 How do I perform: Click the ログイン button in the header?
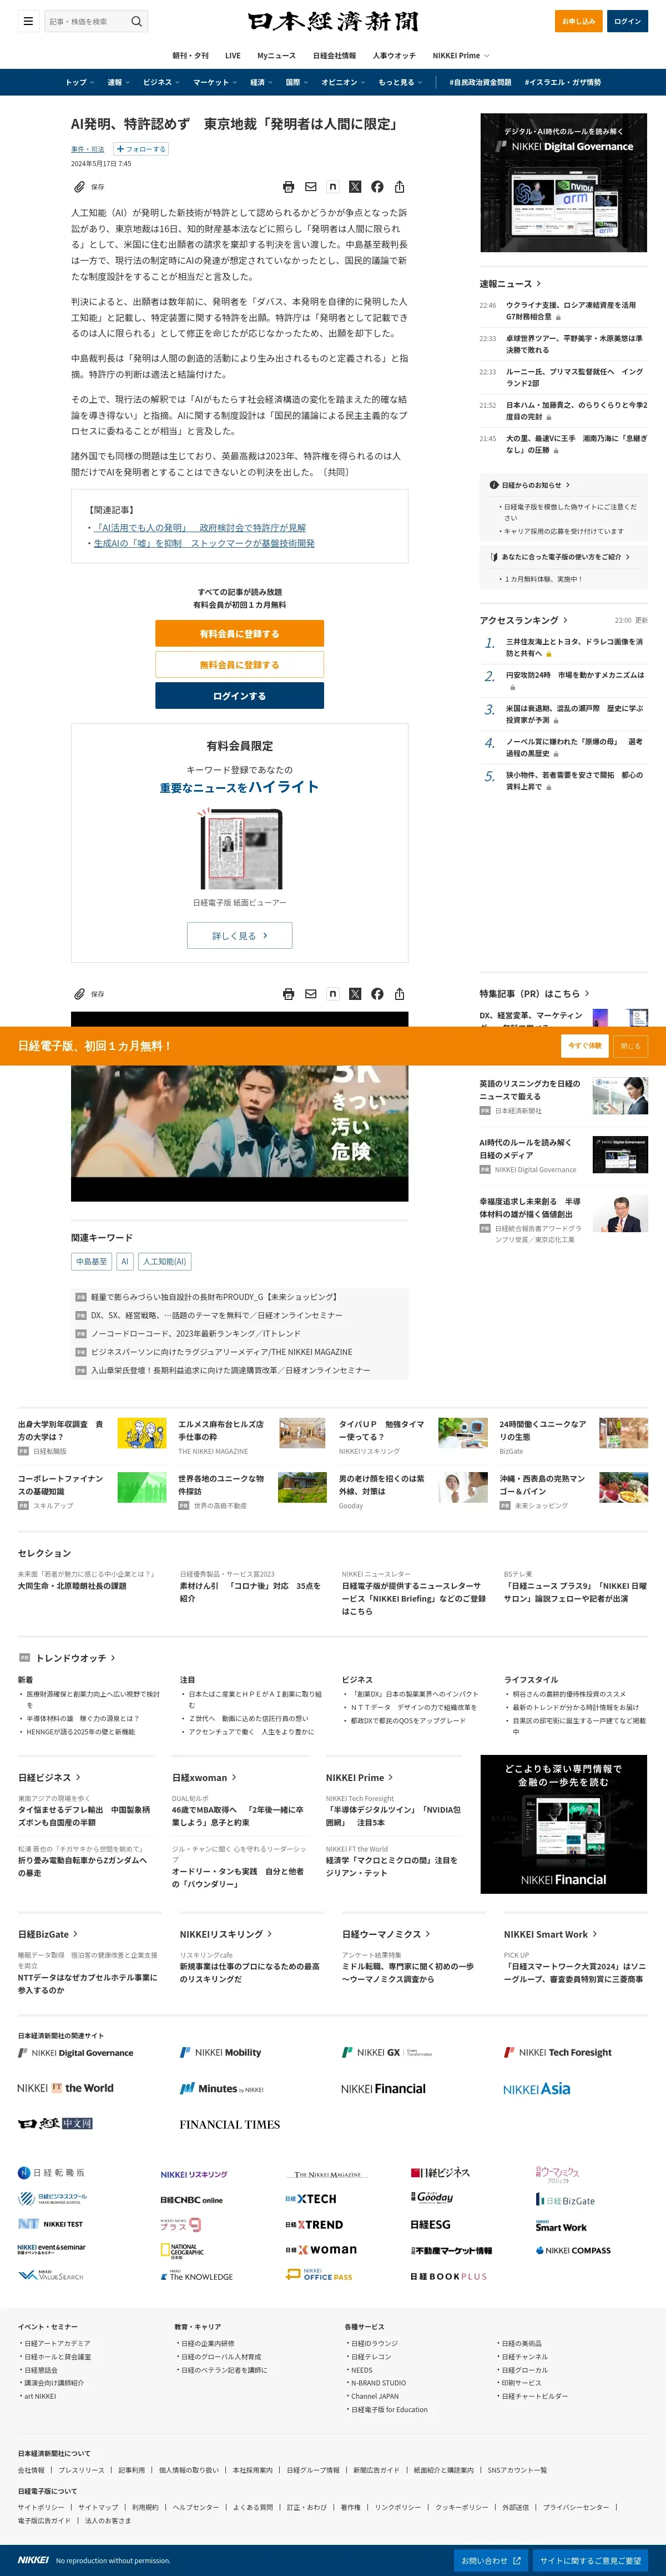click(x=627, y=21)
